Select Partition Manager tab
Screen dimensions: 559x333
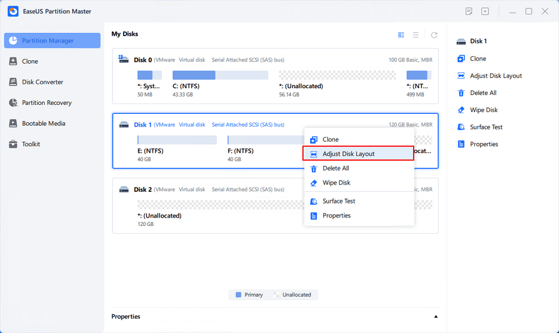tap(48, 41)
